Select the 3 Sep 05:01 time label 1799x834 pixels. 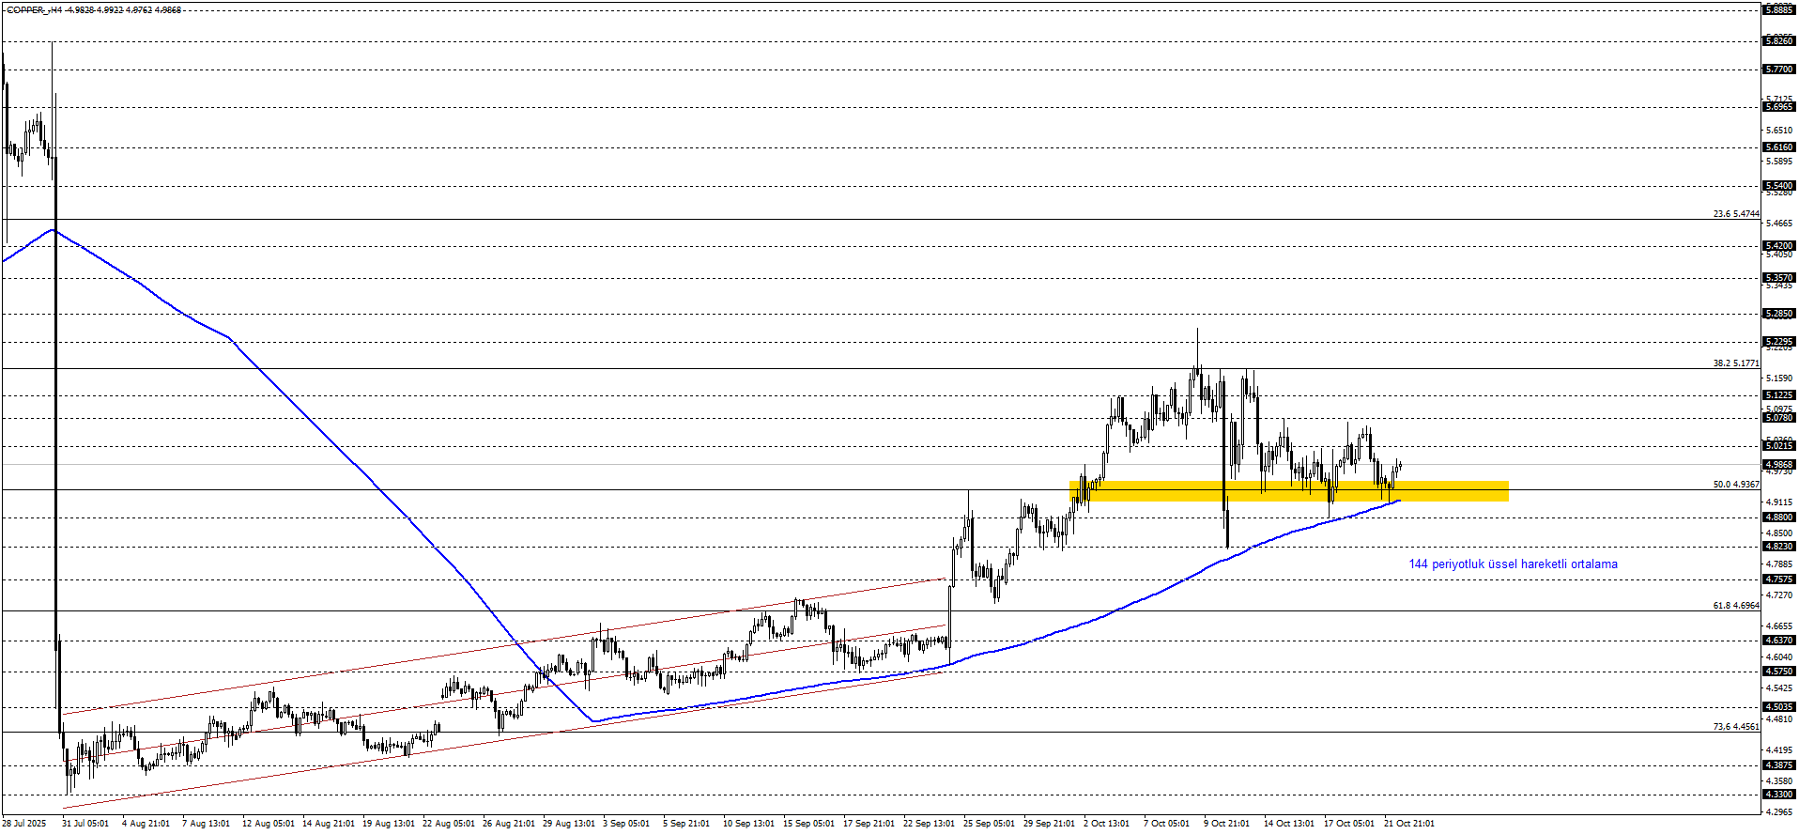626,824
